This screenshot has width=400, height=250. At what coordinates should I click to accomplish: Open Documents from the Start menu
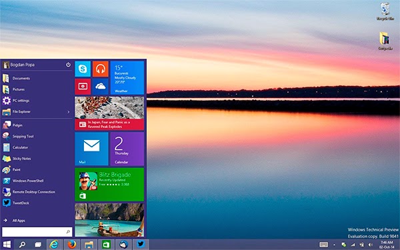[37, 78]
